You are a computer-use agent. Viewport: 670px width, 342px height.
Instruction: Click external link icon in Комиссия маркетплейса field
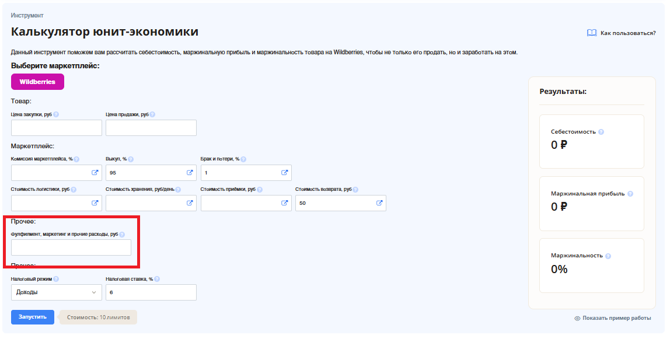click(95, 173)
